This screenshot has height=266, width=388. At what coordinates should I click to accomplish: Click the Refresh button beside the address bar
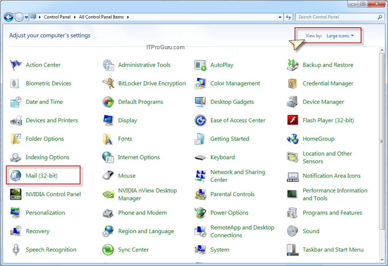(x=288, y=17)
